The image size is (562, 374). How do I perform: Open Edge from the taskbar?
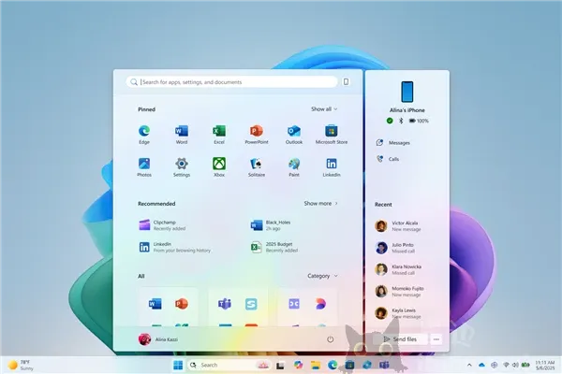click(x=333, y=365)
